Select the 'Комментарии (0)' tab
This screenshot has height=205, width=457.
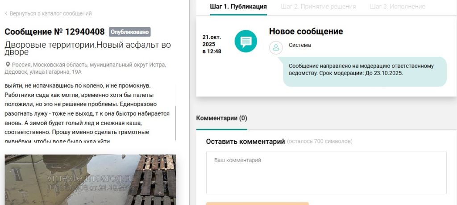221,118
